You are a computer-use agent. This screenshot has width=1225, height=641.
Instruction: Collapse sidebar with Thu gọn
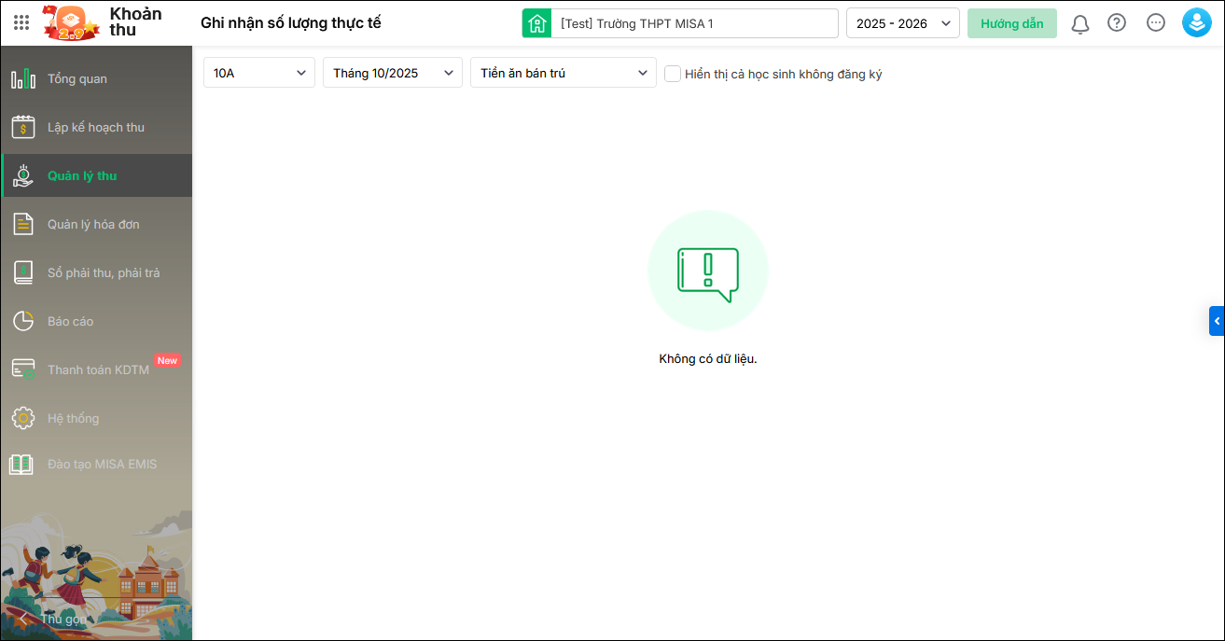click(54, 619)
